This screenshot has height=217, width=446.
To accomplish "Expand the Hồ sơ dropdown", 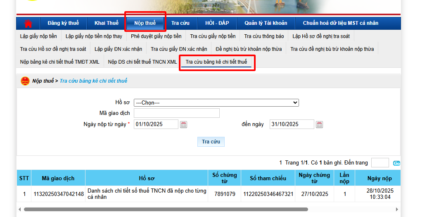I will [216, 103].
